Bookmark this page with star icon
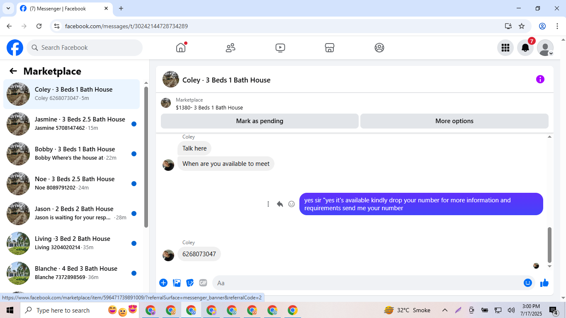This screenshot has width=566, height=318. 522,26
